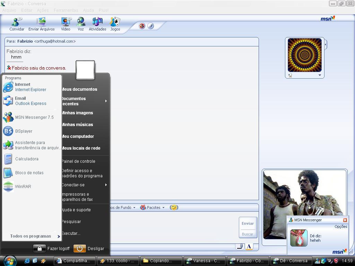Image resolution: width=355 pixels, height=266 pixels.
Task: Click the Fazer logoff button
Action: (x=51, y=249)
